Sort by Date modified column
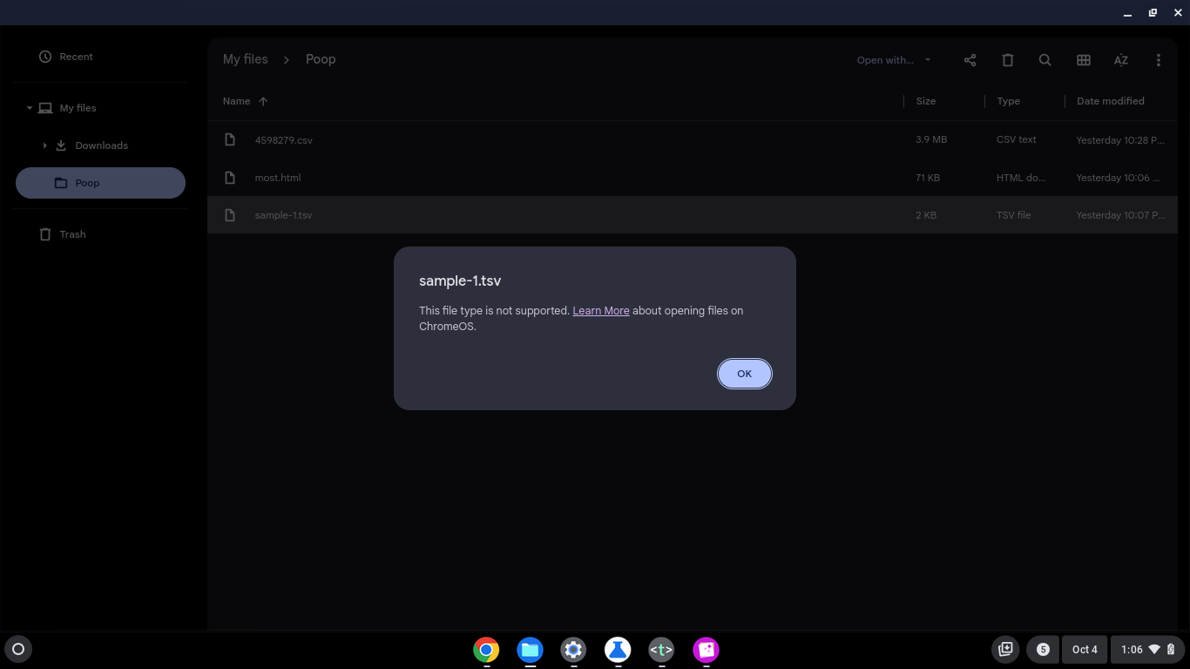 coord(1110,101)
